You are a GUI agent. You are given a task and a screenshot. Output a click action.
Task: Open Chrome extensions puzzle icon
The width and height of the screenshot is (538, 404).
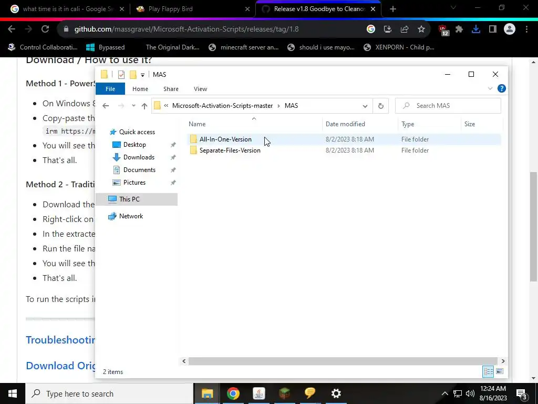point(459,29)
